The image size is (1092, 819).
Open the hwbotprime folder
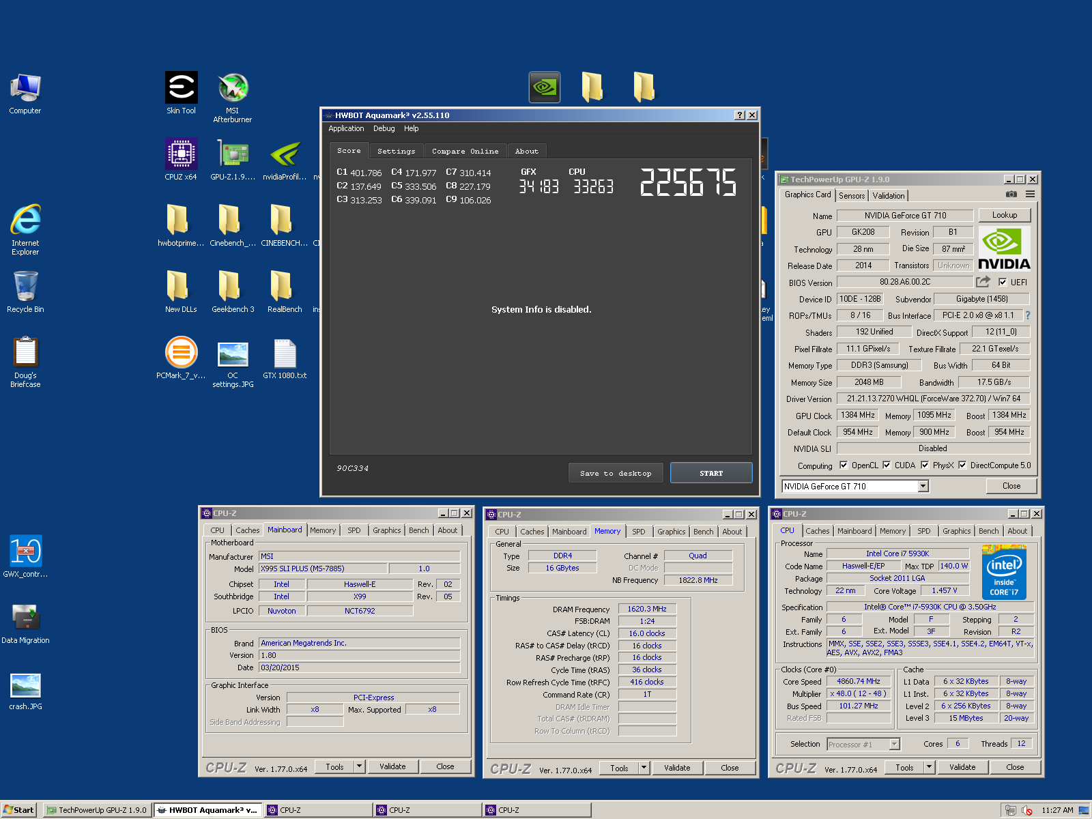(x=181, y=225)
